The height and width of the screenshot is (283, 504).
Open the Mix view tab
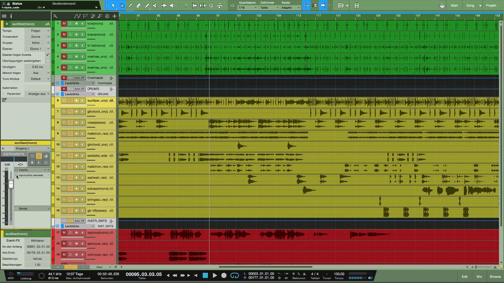tap(479, 277)
